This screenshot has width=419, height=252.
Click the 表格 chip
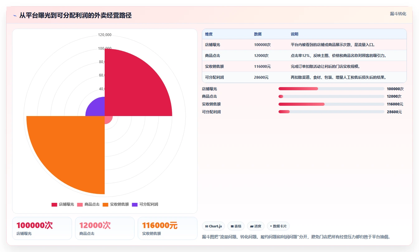236,226
